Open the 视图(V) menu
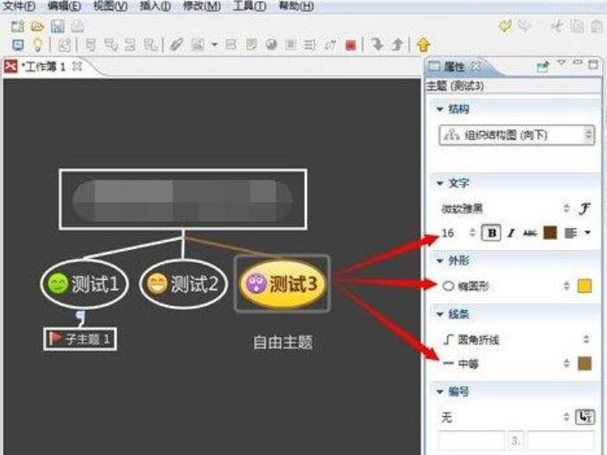The image size is (607, 455). [111, 6]
